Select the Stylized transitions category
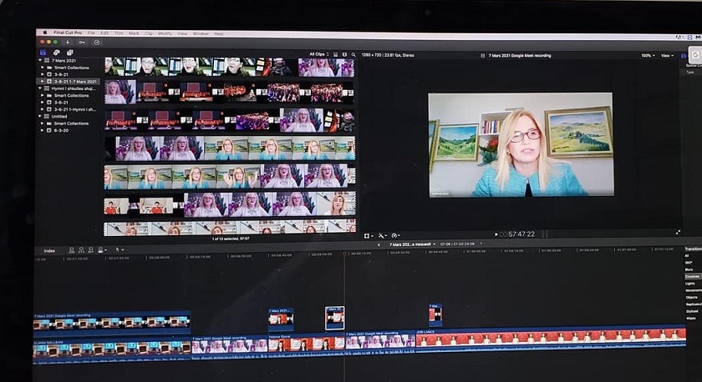This screenshot has width=702, height=382. [692, 311]
